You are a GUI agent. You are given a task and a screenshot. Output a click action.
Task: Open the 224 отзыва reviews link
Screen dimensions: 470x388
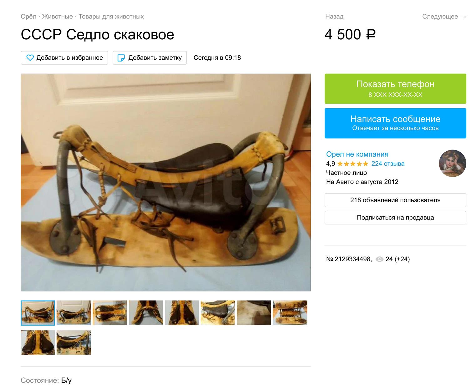click(x=388, y=164)
